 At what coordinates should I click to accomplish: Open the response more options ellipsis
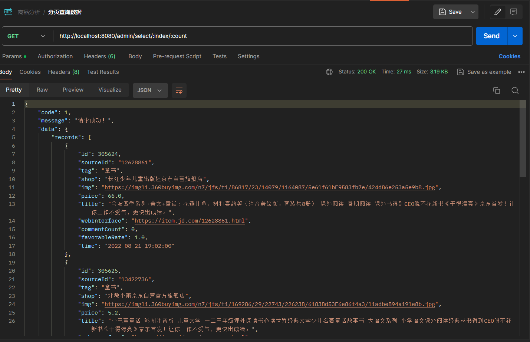click(x=521, y=72)
